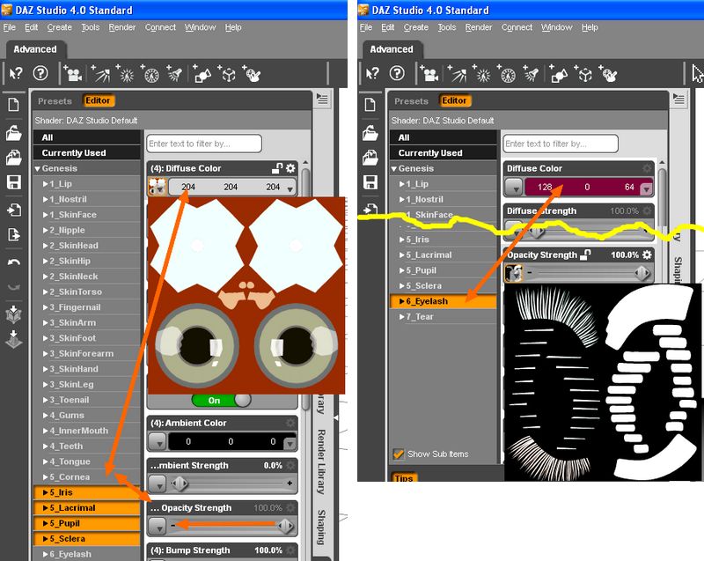704x561 pixels.
Task: Click the New file icon in left sidebar
Action: tap(13, 105)
